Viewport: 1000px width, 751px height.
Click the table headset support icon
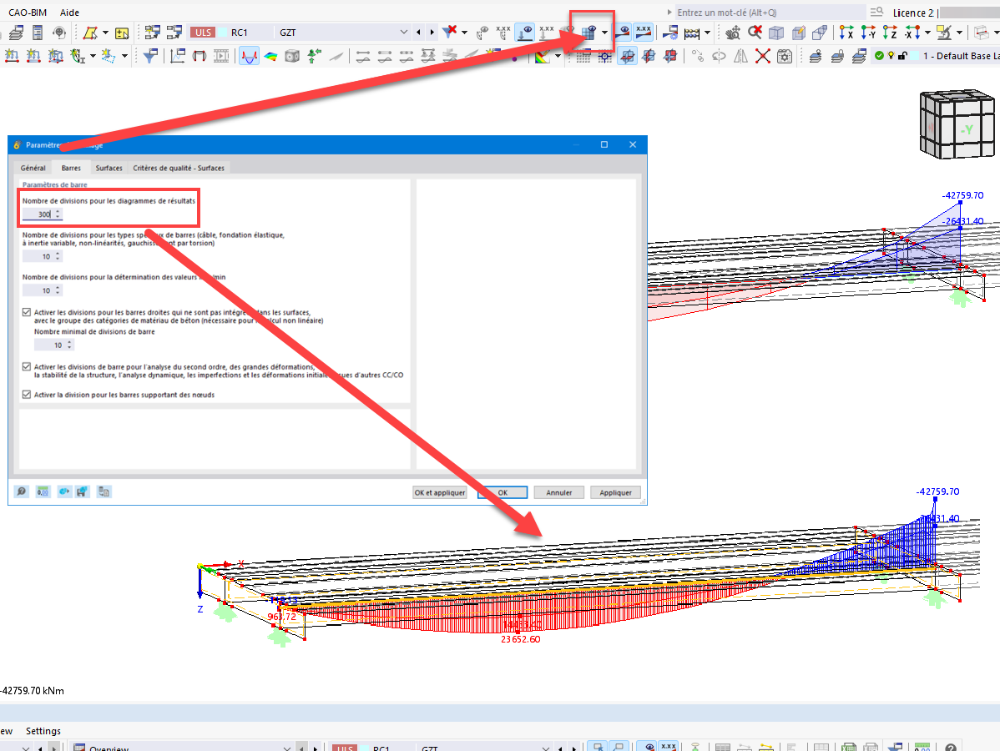(x=59, y=32)
